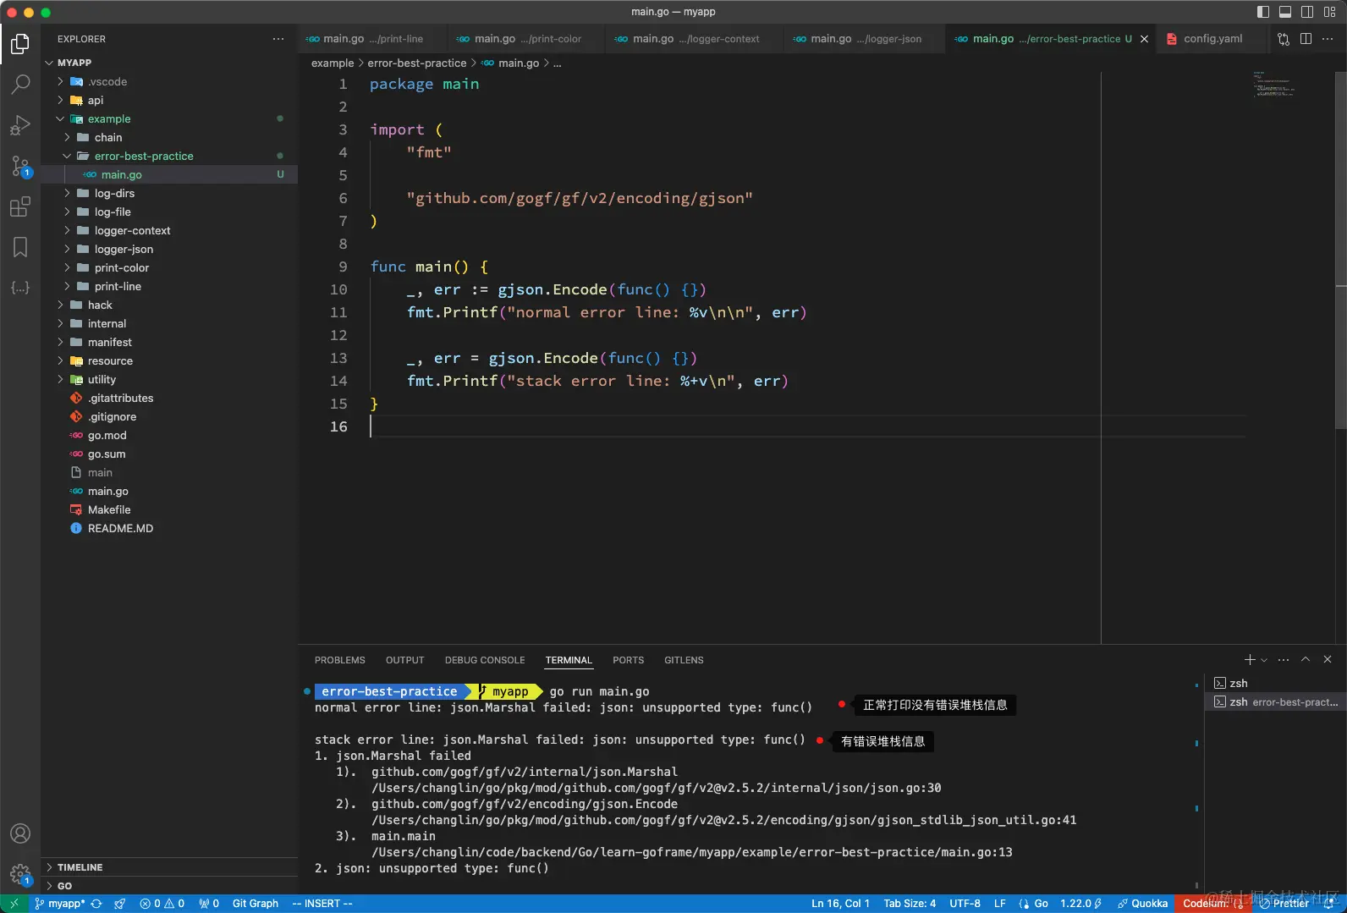Viewport: 1347px width, 913px height.
Task: Maximize the terminal panel size
Action: pos(1306,660)
